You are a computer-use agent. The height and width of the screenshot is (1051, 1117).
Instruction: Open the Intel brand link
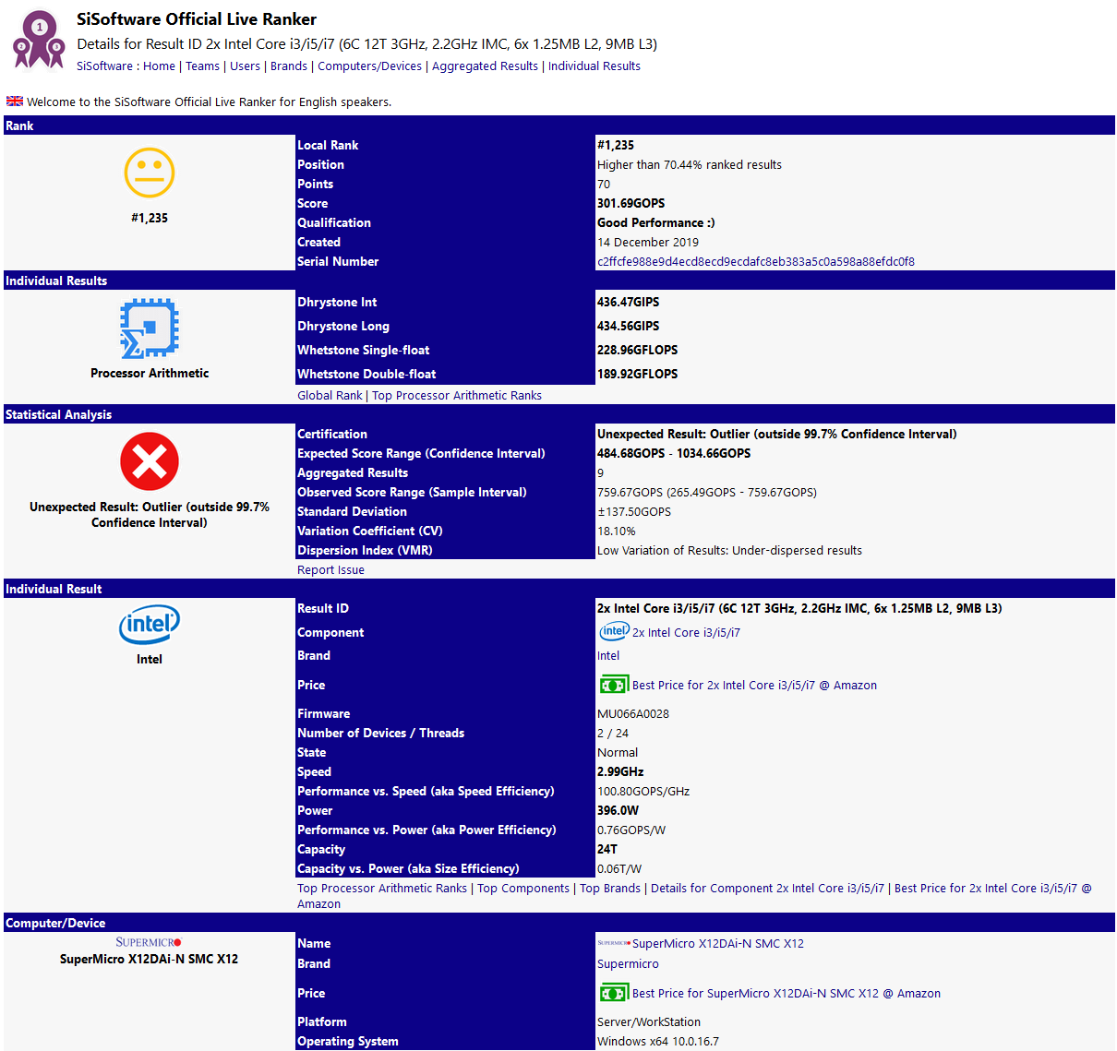point(608,656)
